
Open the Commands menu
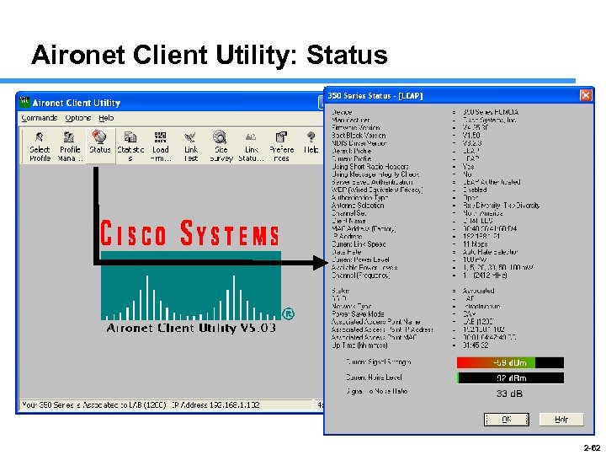39,118
